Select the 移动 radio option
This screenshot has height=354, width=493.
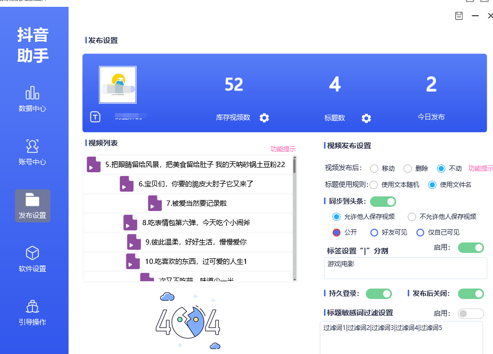tap(374, 169)
